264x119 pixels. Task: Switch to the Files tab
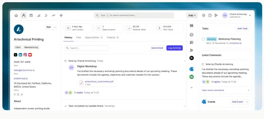coord(79,37)
